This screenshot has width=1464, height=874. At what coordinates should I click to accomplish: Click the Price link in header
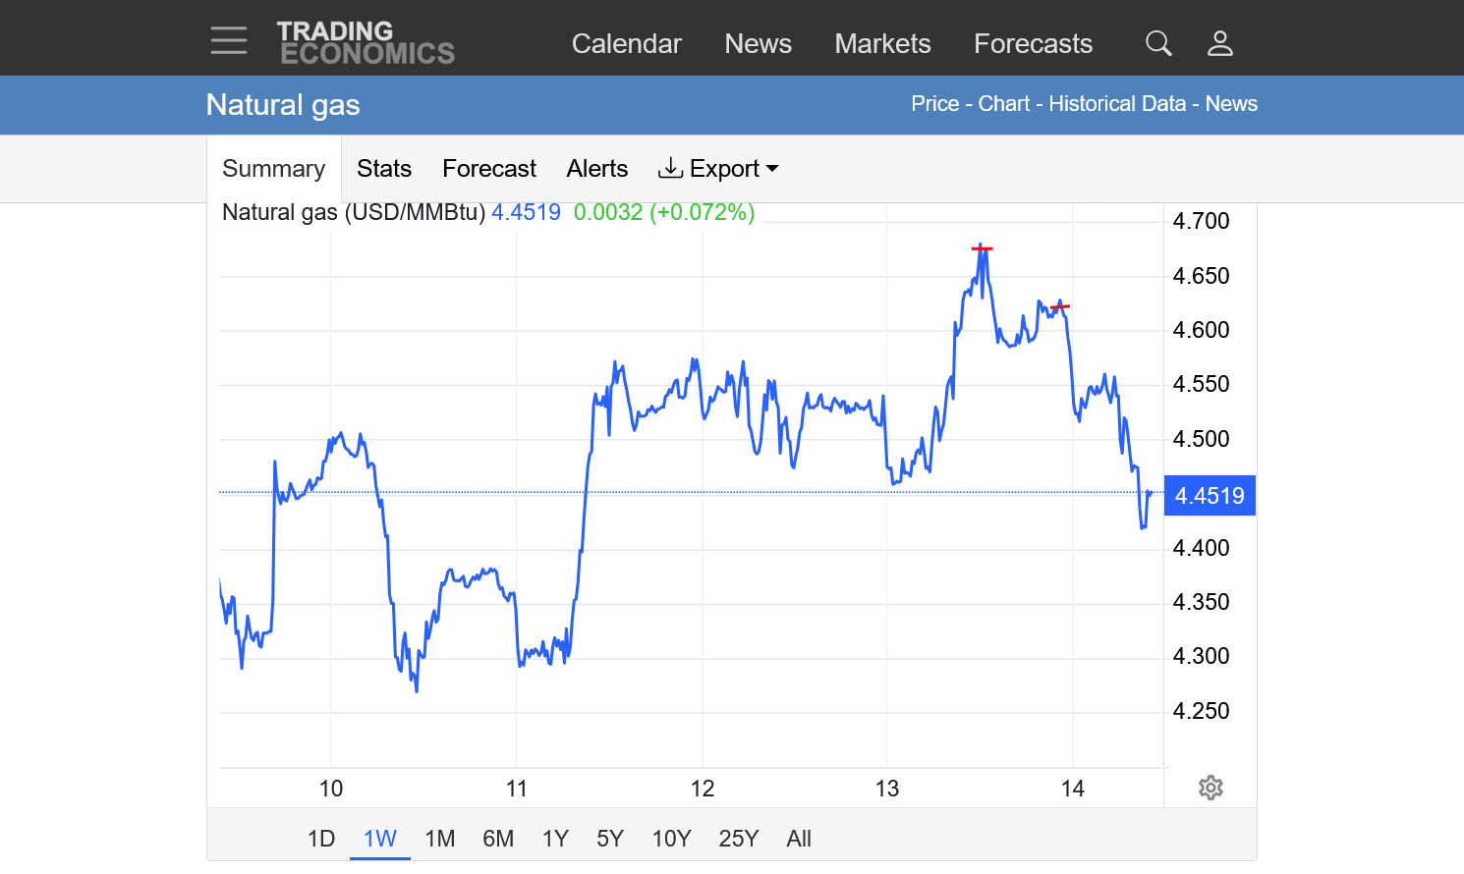[934, 104]
